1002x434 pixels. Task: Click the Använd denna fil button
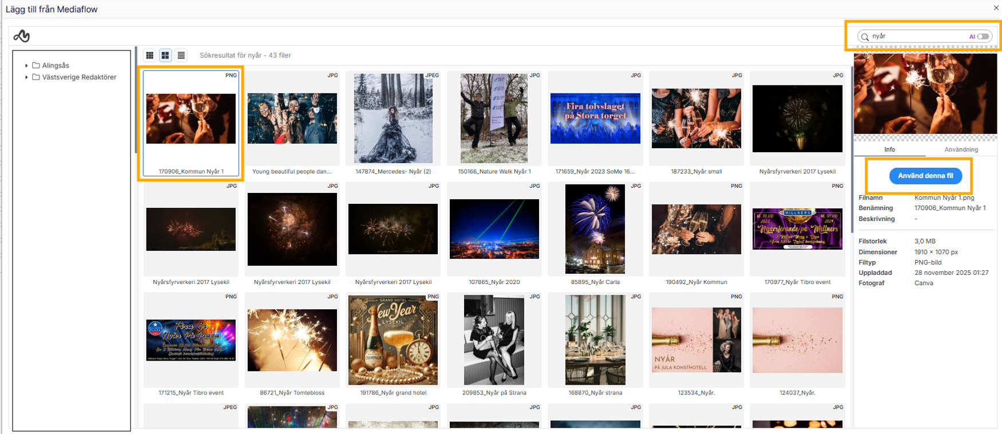tap(925, 176)
